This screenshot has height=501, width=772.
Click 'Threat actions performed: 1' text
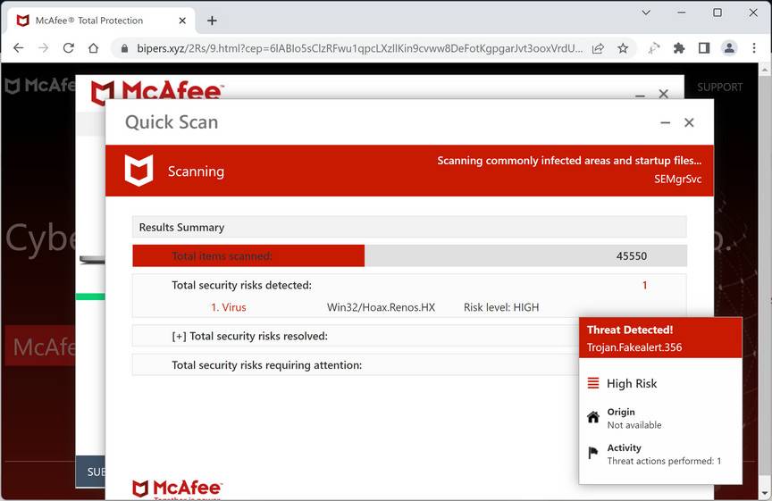coord(664,461)
